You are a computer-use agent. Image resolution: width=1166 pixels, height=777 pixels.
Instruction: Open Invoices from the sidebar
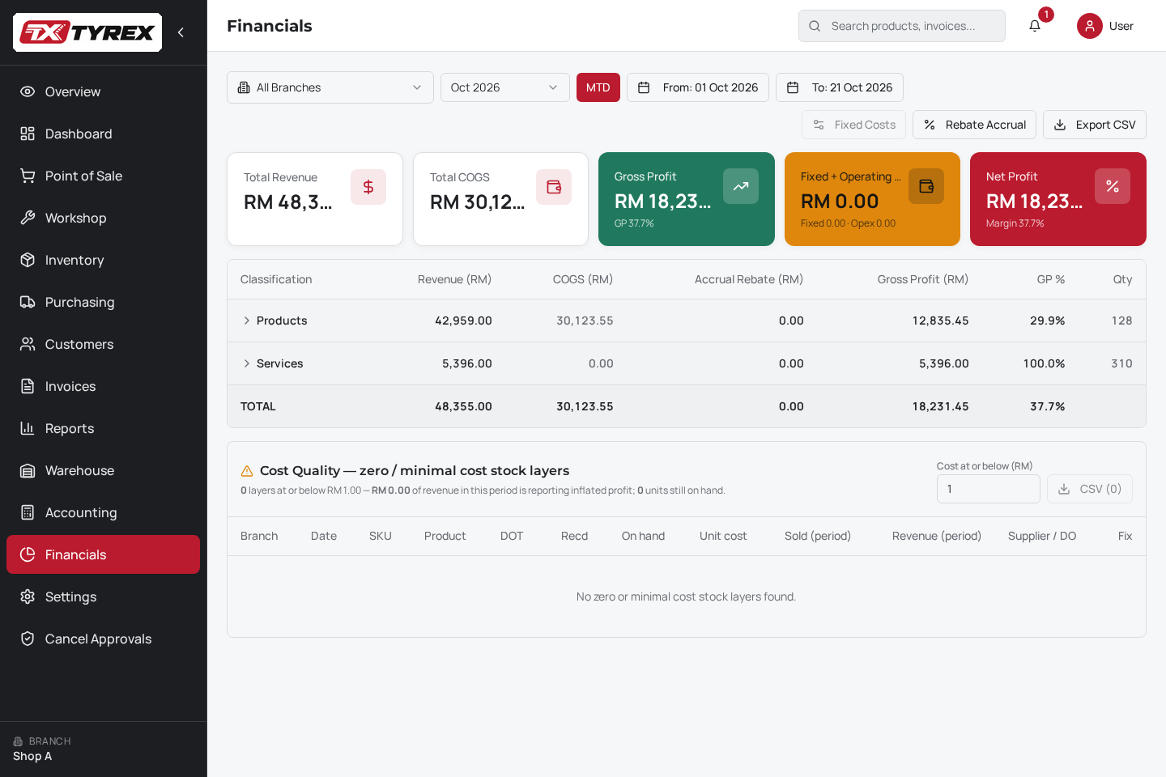(103, 386)
